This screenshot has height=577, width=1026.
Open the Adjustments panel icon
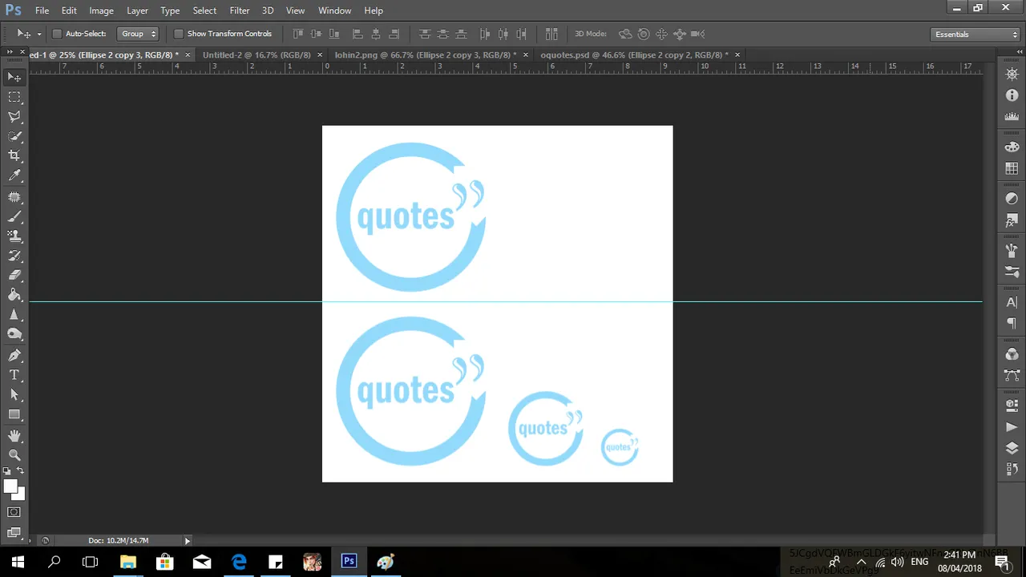(x=1012, y=199)
